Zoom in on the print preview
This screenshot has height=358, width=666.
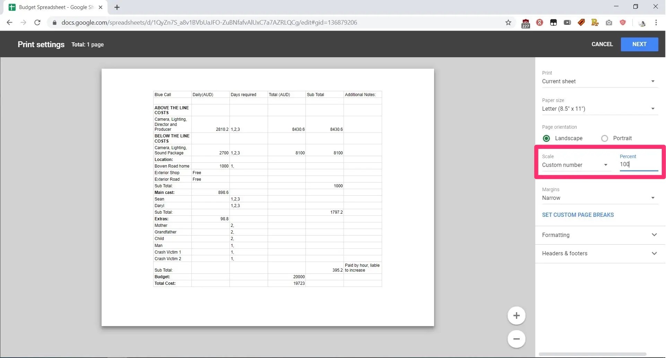(517, 316)
